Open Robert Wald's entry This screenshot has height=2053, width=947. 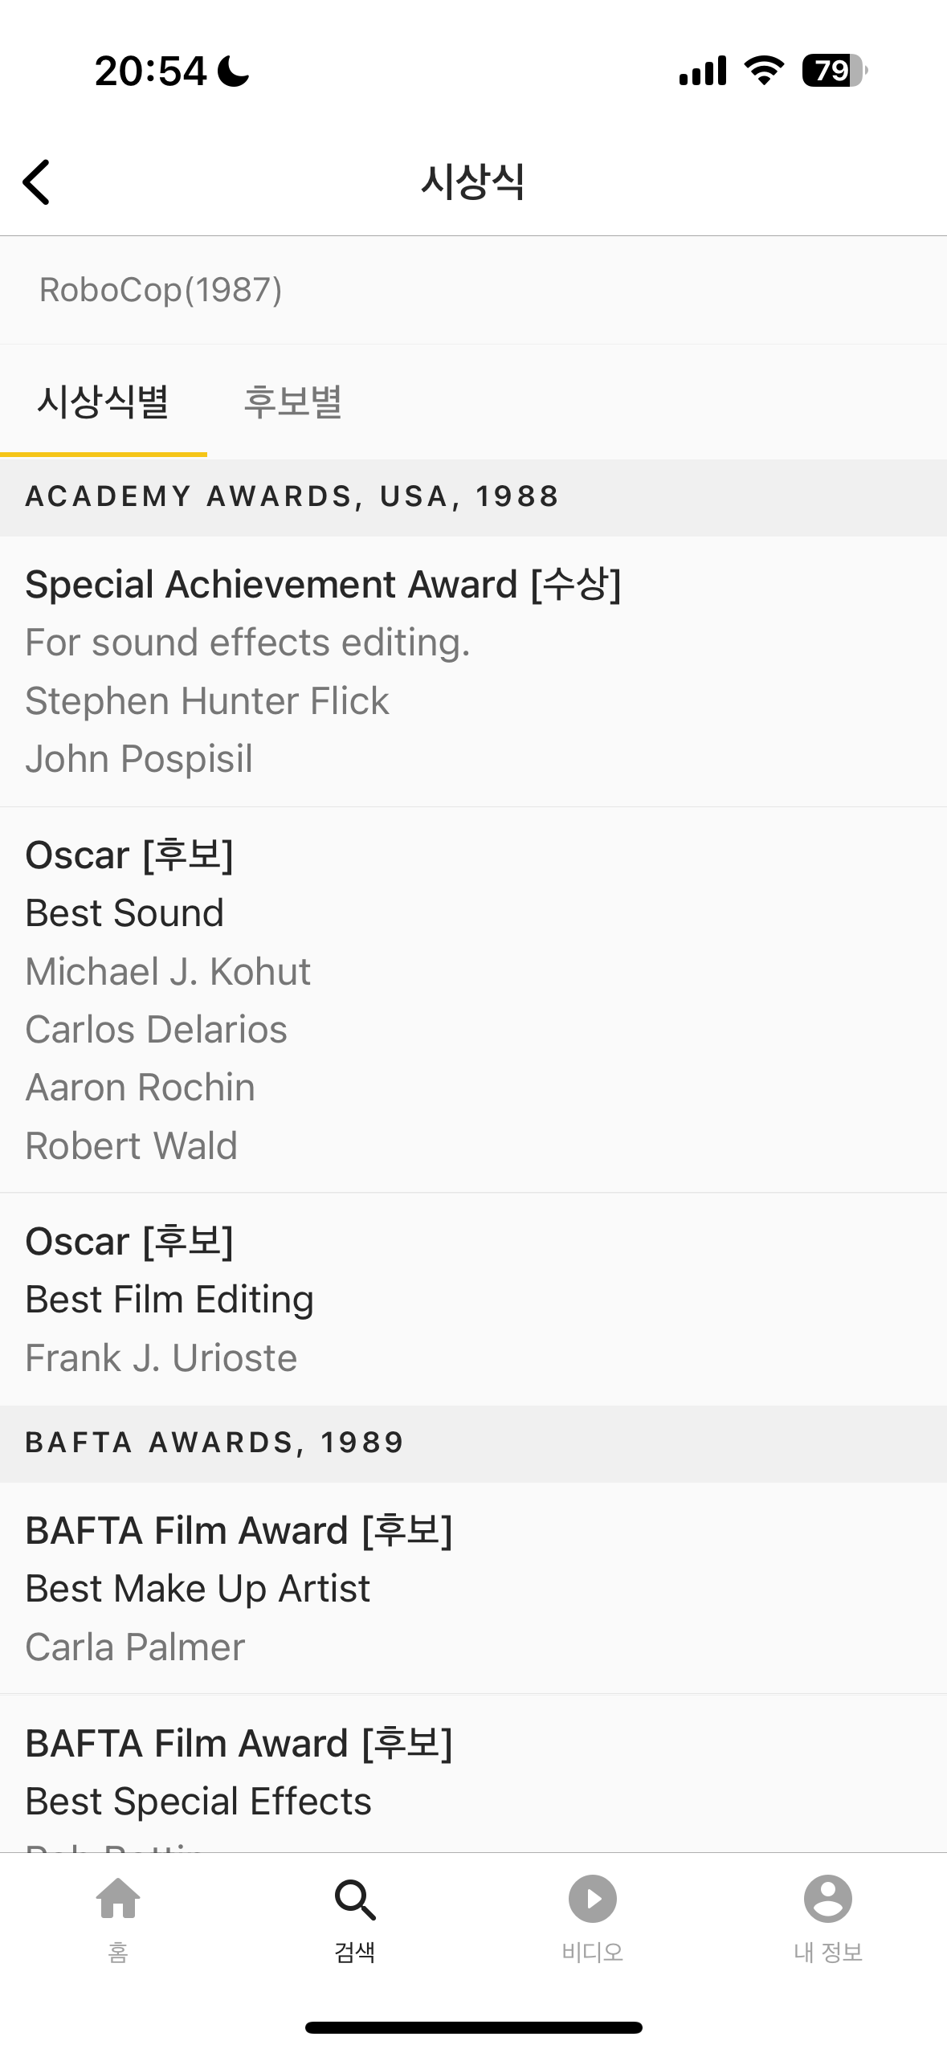point(132,1146)
